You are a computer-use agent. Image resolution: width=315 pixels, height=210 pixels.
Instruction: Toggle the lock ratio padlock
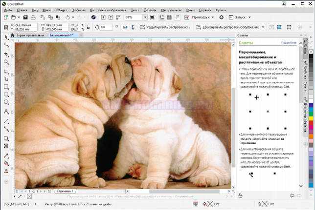(88, 27)
